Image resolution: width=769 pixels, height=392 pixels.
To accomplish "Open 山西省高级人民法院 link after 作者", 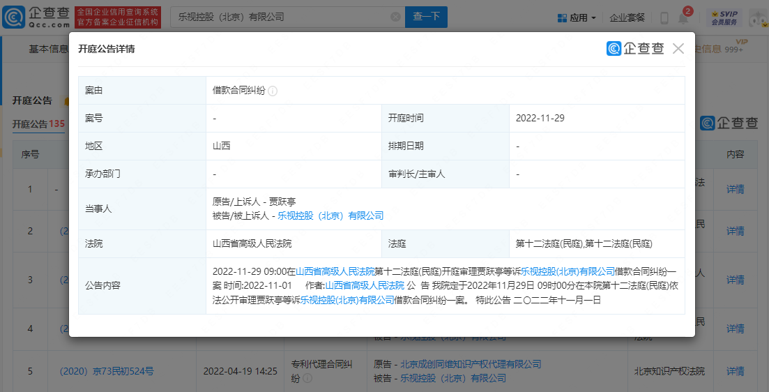I will click(x=365, y=285).
